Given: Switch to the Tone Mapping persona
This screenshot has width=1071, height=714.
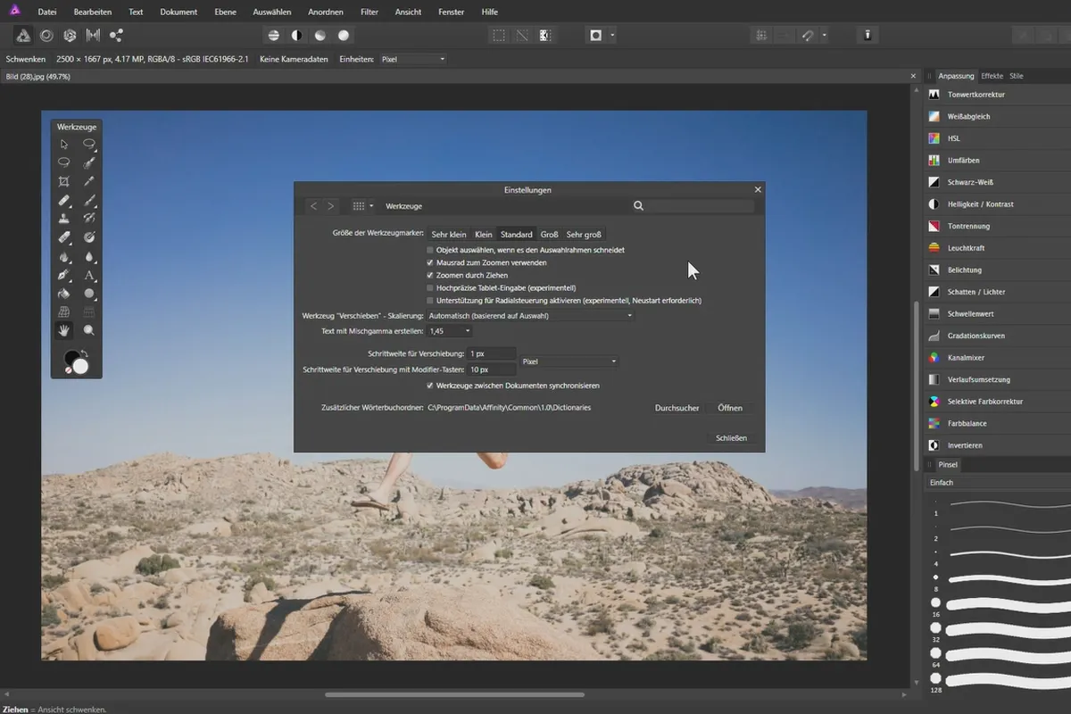Looking at the screenshot, I should 93,36.
